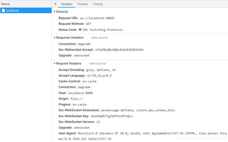
Task: Click the Sec-WebSocket-Key header value
Action: [x=112, y=116]
